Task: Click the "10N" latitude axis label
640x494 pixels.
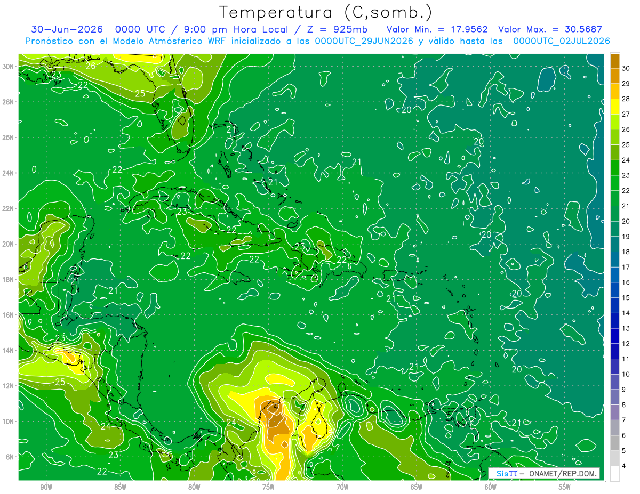Action: (9, 422)
